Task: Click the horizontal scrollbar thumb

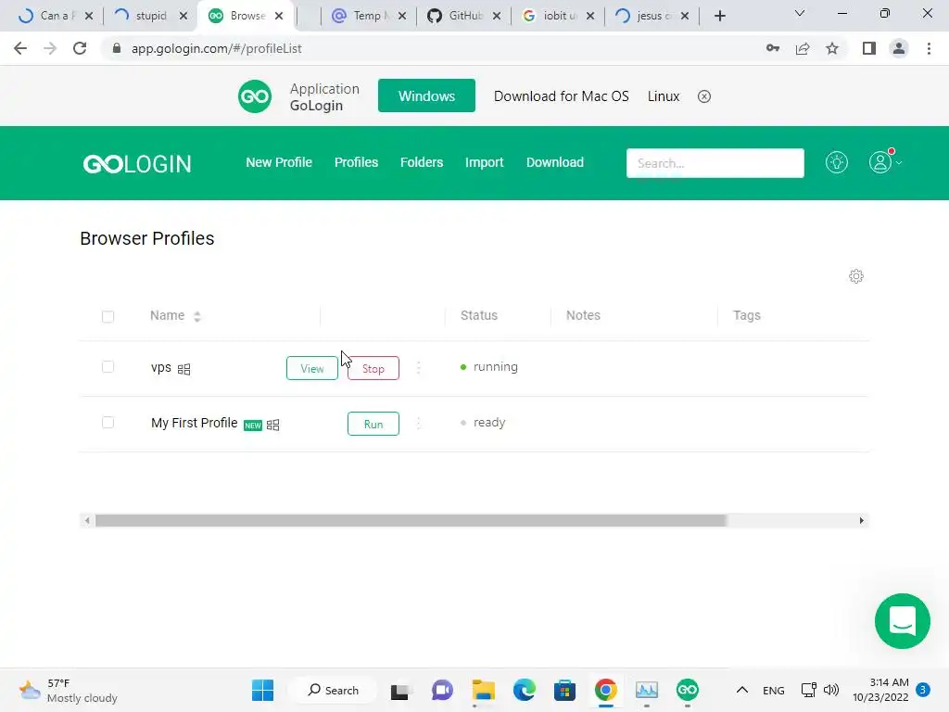Action: coord(411,521)
